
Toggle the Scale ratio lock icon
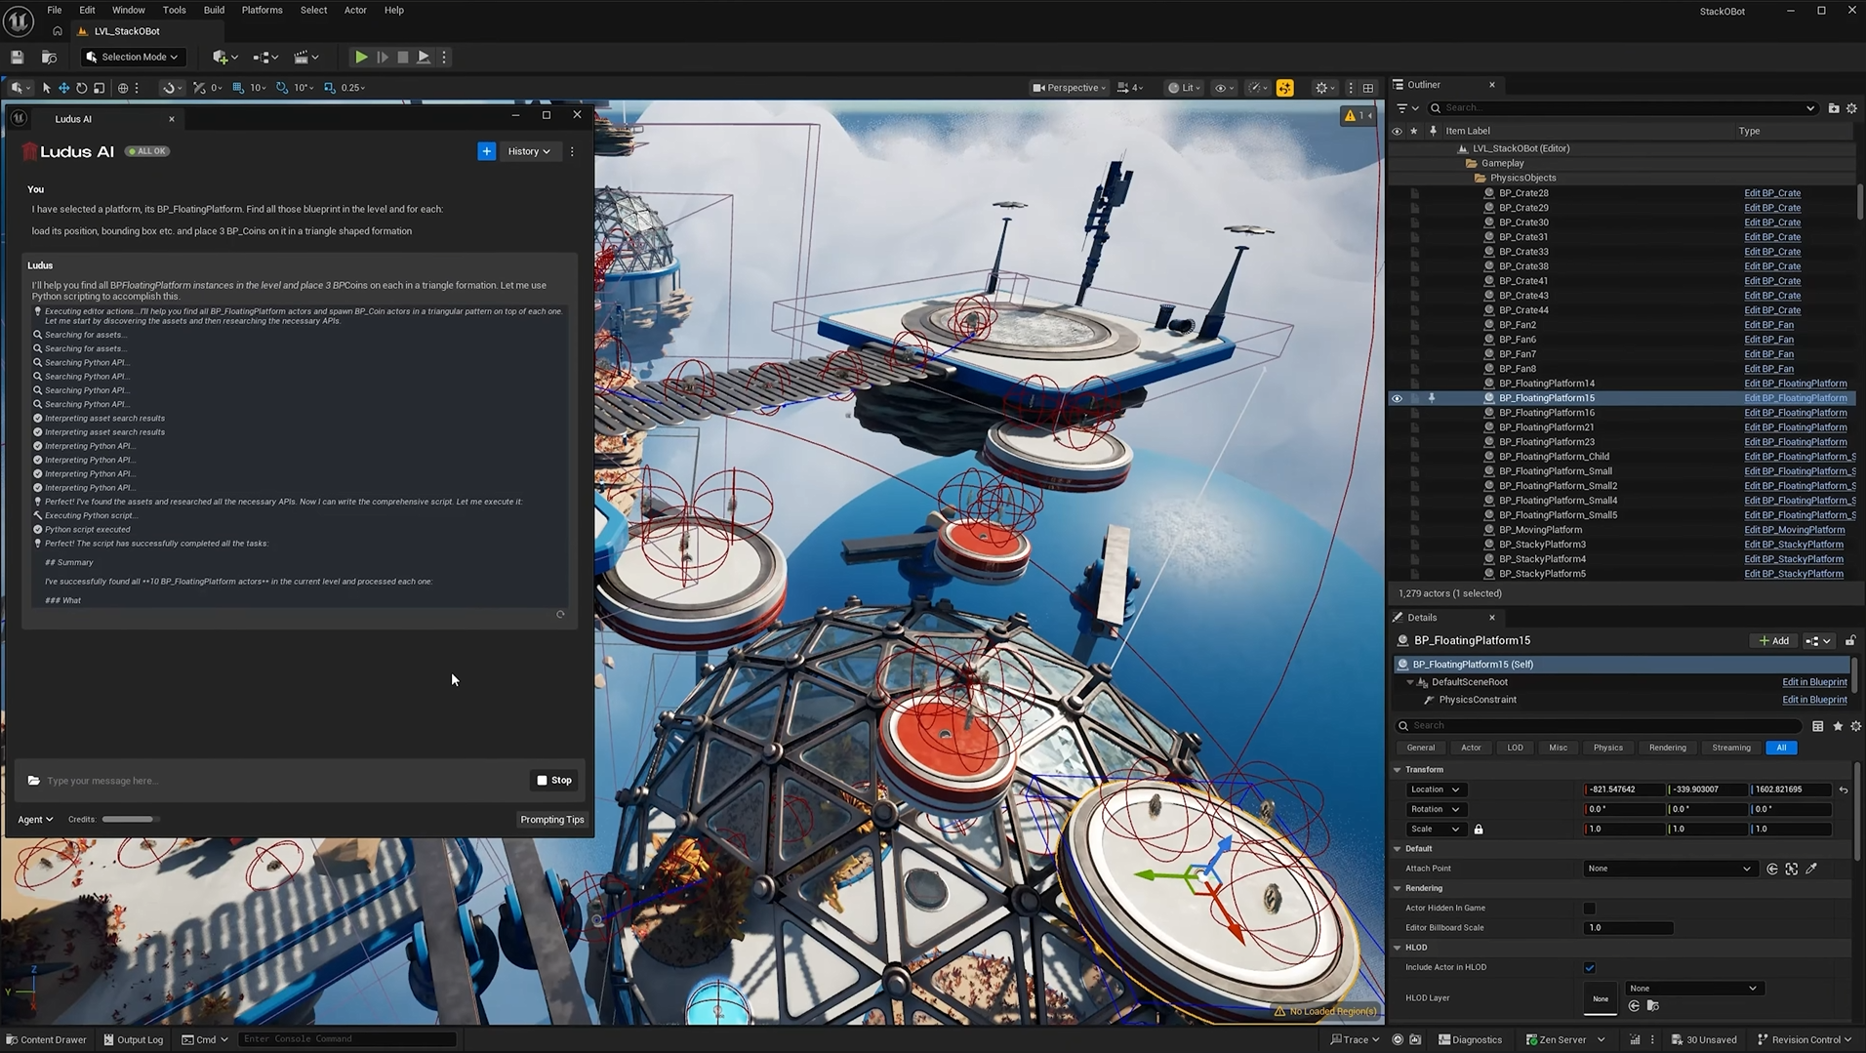point(1479,830)
